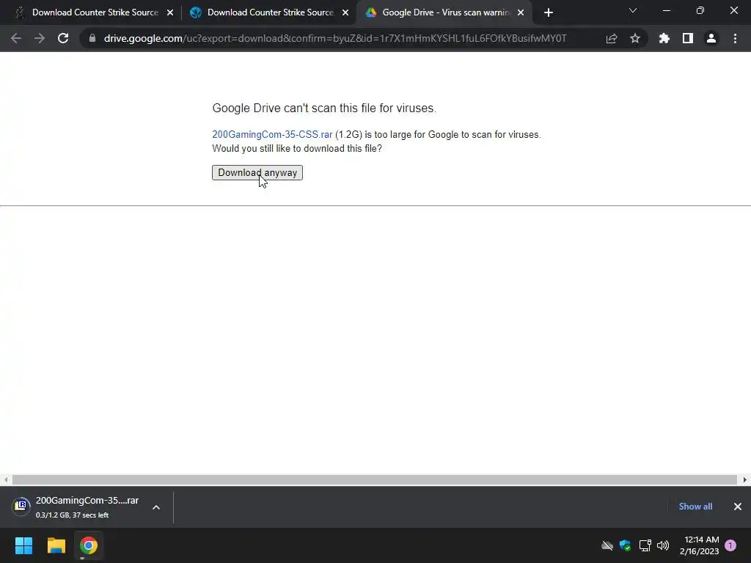Close the second Counter Strike Source tab
The height and width of the screenshot is (563, 751).
point(345,13)
